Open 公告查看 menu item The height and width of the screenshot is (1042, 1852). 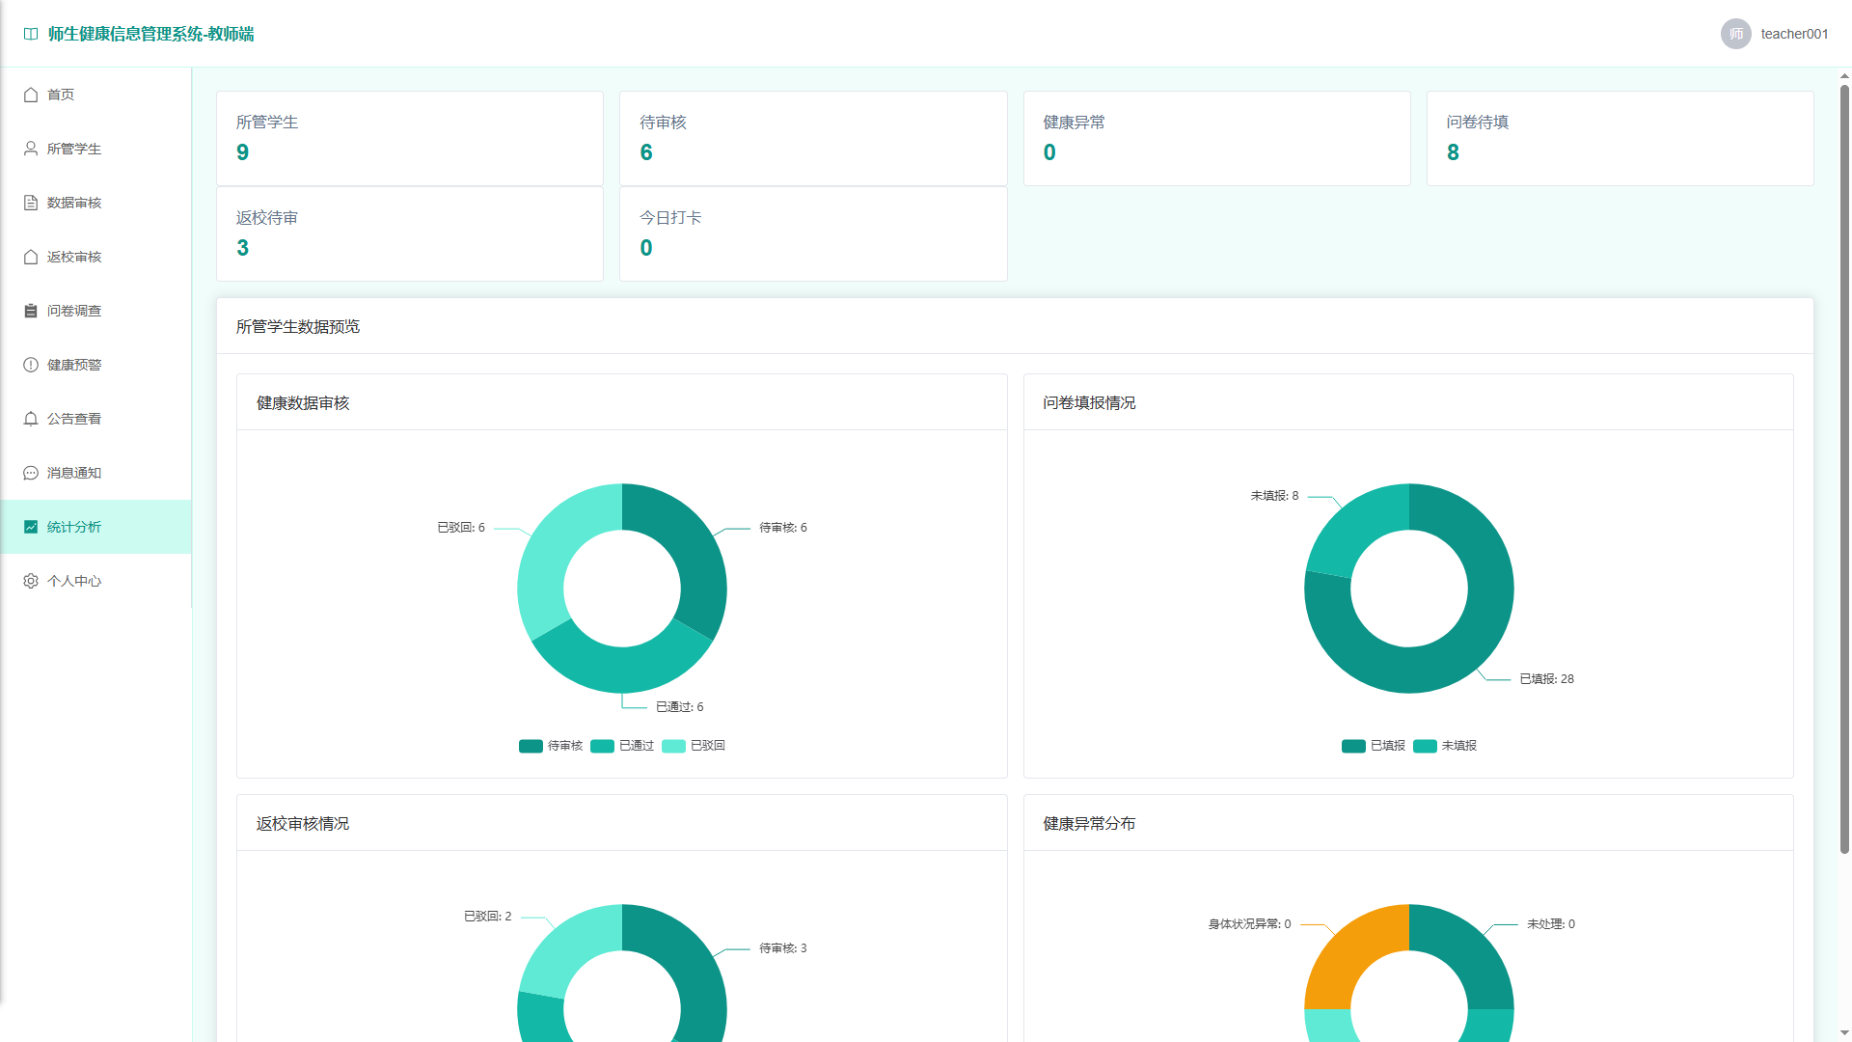(95, 419)
